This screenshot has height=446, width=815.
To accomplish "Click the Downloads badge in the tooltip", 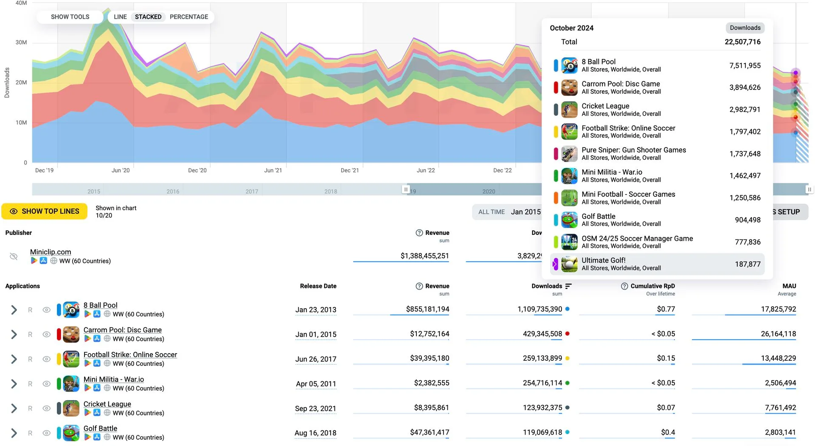I will [745, 28].
